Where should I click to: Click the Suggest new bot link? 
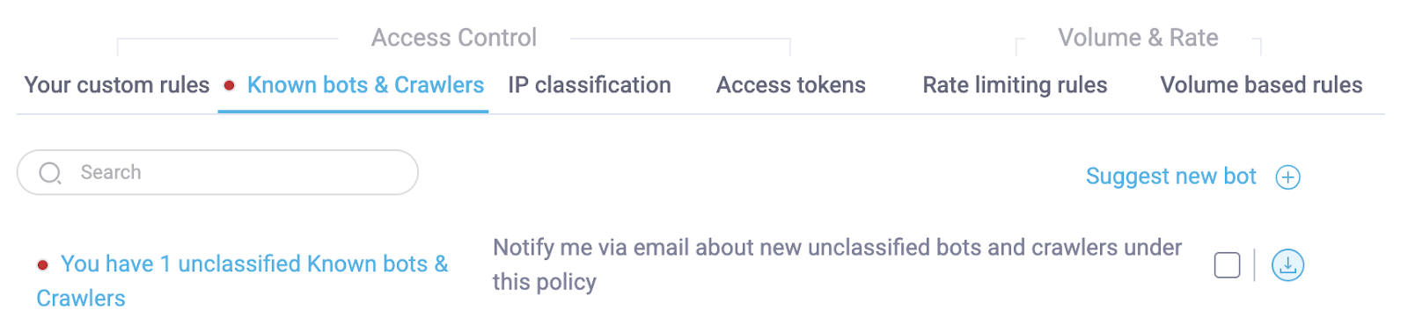[x=1170, y=177]
